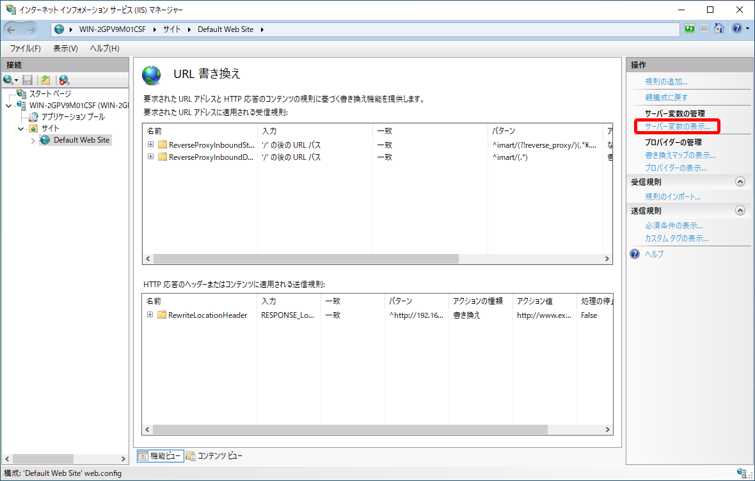Image resolution: width=755 pixels, height=481 pixels.
Task: Expand ReverseProxyInboundD... rule row
Action: [151, 157]
